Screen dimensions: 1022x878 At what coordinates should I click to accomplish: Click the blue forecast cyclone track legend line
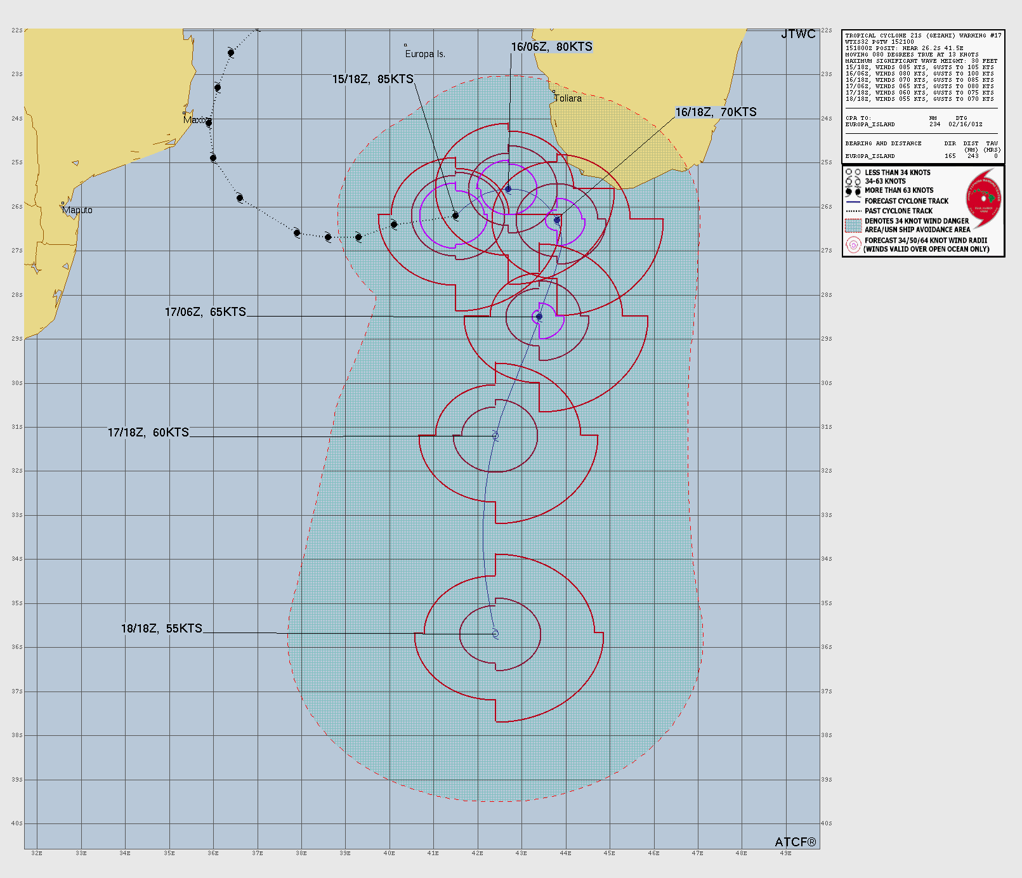853,201
